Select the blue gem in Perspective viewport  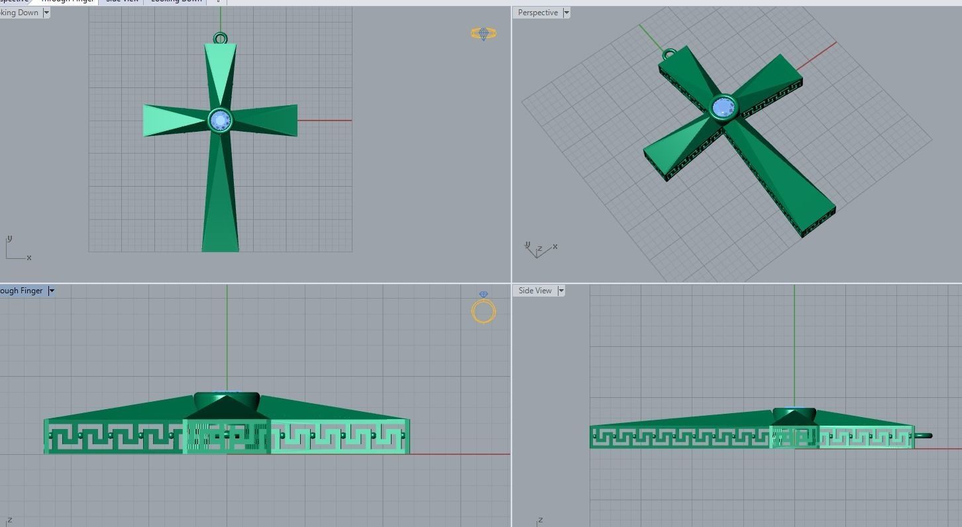723,107
